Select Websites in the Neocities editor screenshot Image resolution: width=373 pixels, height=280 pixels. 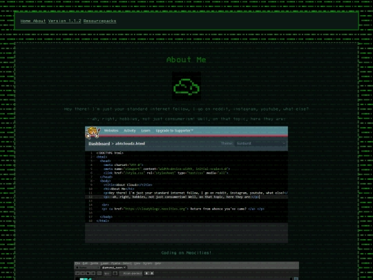[111, 131]
